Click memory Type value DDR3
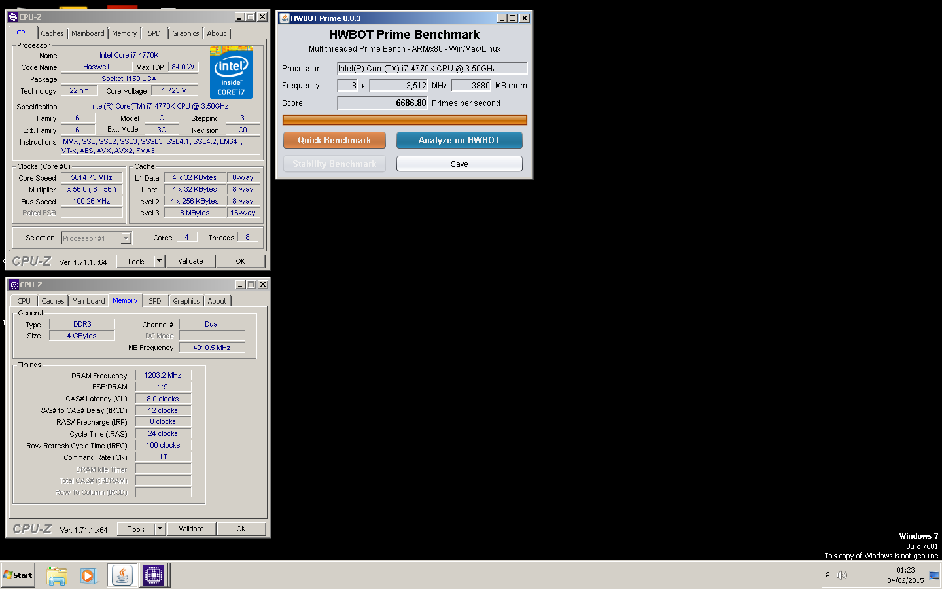Screen dimensions: 942x589 click(x=82, y=324)
